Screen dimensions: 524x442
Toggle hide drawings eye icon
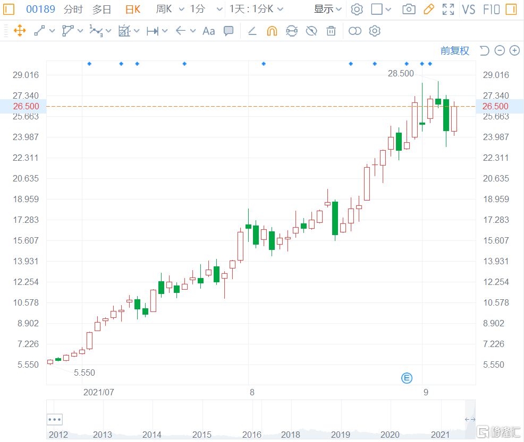coord(312,31)
